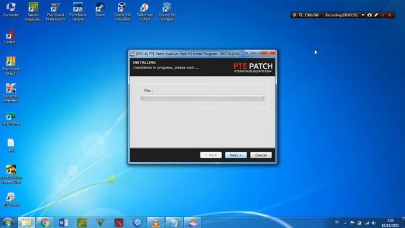Select the Safe Money desktop icon

click(x=11, y=118)
